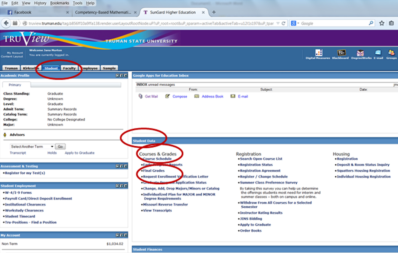
Task: Click the Missouri Reverse Transfer link
Action: (166, 205)
